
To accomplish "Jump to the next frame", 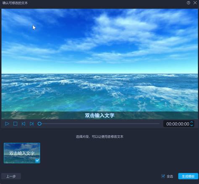I will click(x=31, y=124).
